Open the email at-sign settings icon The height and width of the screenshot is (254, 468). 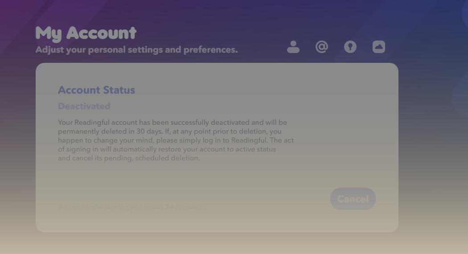point(322,47)
